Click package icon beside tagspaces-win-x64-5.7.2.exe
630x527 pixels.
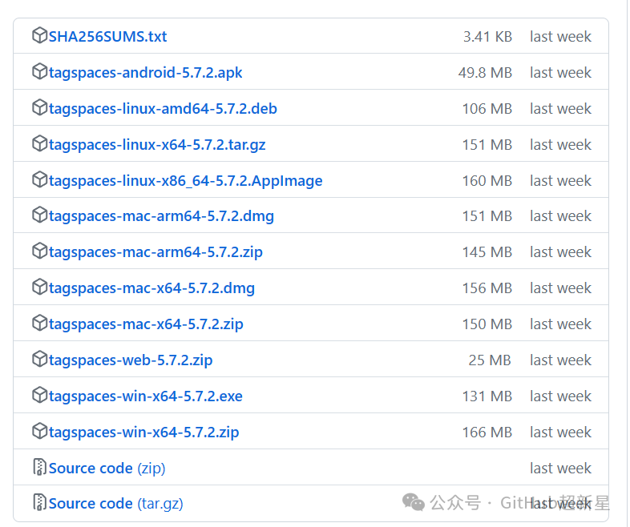39,395
